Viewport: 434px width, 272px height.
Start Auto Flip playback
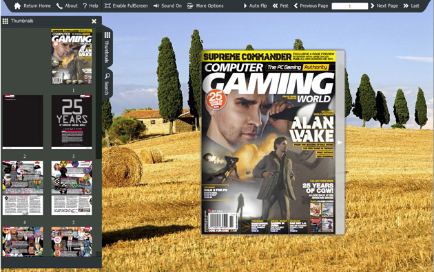255,5
